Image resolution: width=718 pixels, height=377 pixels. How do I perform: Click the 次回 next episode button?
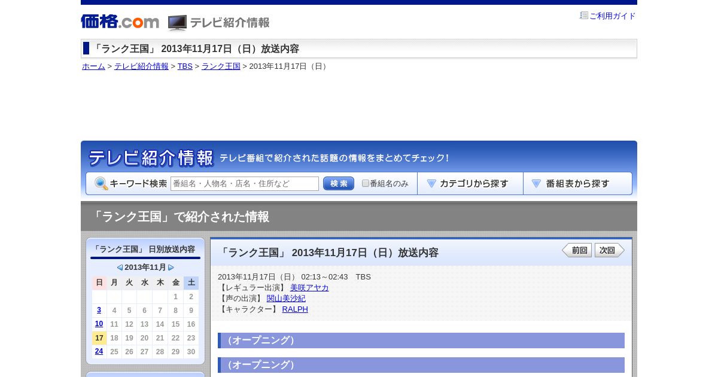[x=610, y=250]
